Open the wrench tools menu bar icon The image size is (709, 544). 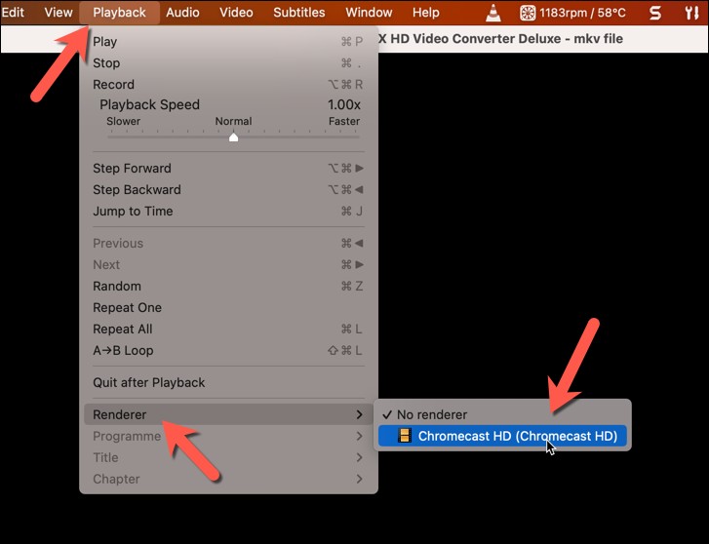tap(691, 13)
